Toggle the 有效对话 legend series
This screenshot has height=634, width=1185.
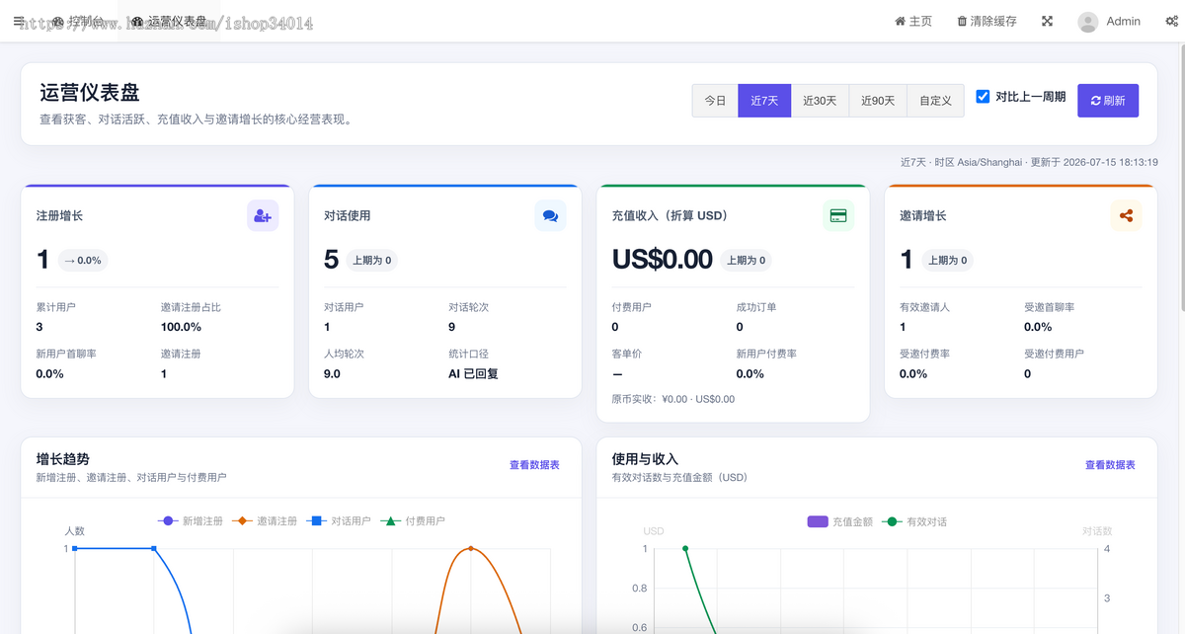pyautogui.click(x=914, y=521)
